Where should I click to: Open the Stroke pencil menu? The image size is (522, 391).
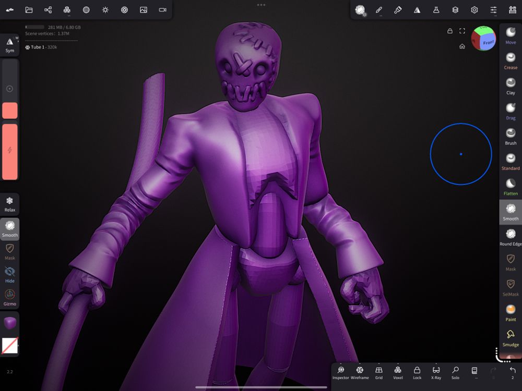379,10
